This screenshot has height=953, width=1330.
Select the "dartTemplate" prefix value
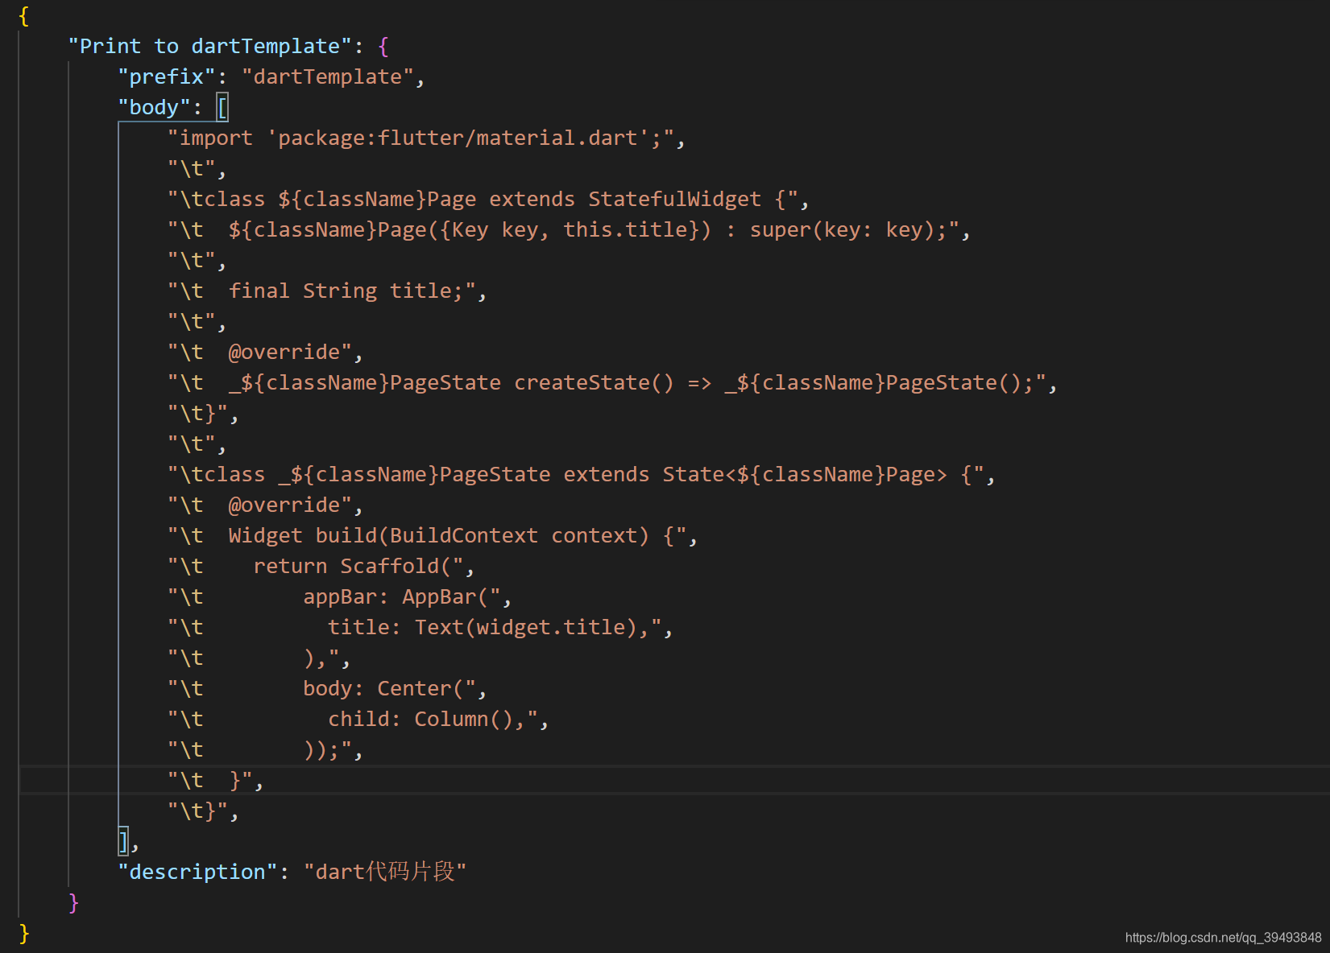[327, 77]
